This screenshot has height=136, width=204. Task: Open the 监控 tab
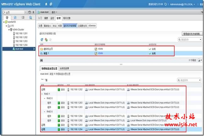pos(52,18)
